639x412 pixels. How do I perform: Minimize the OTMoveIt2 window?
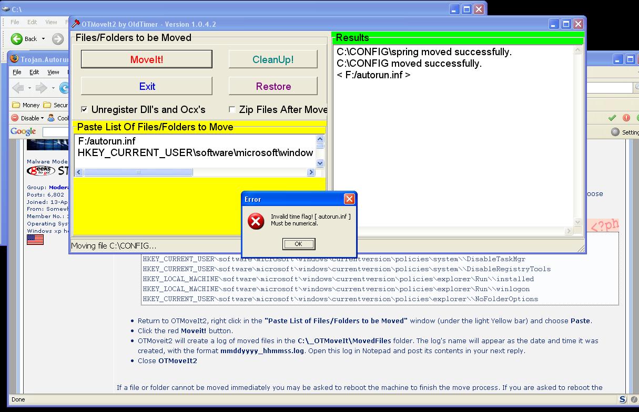554,24
